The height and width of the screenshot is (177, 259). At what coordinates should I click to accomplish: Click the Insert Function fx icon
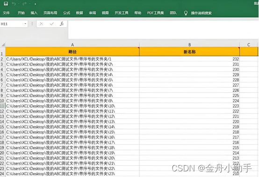point(62,24)
